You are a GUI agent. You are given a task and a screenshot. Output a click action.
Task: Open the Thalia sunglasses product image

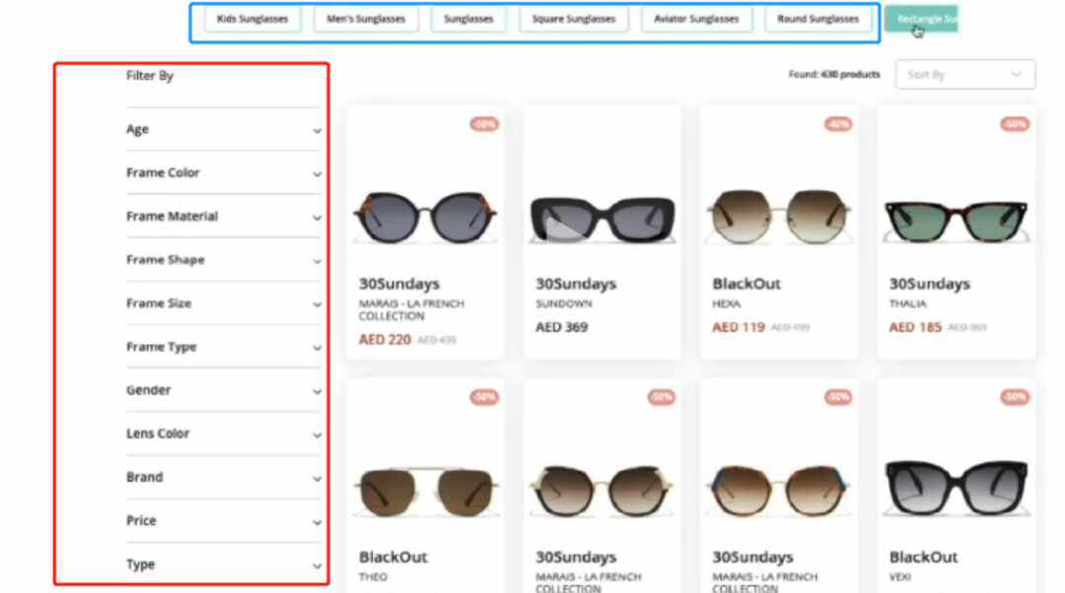coord(956,221)
